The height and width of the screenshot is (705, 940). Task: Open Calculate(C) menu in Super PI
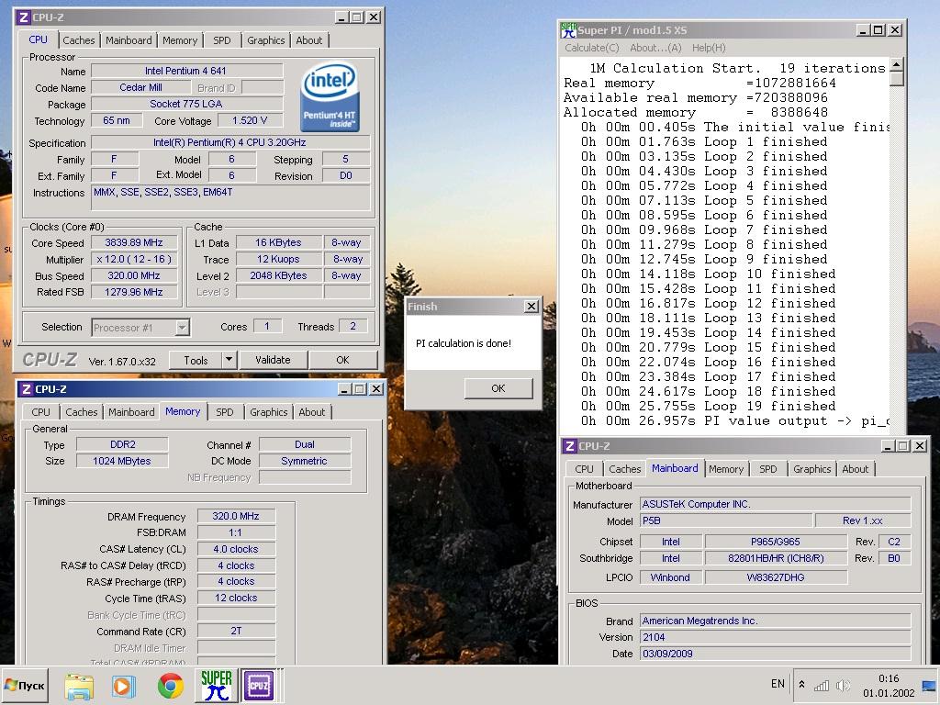click(592, 48)
